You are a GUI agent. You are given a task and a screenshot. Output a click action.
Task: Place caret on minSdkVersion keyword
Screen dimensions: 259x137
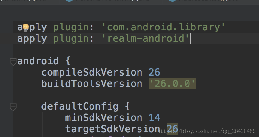point(104,118)
